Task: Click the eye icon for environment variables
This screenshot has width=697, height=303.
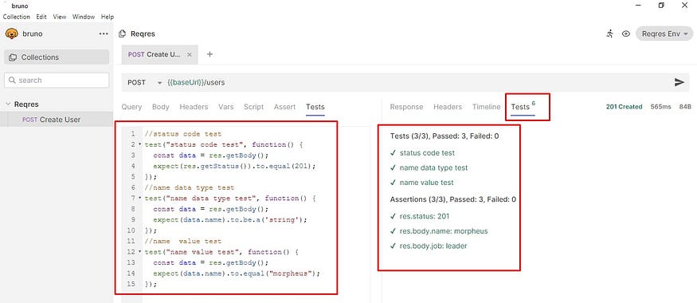Action: [626, 33]
